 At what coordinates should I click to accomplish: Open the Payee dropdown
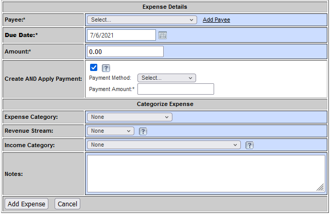tap(142, 20)
